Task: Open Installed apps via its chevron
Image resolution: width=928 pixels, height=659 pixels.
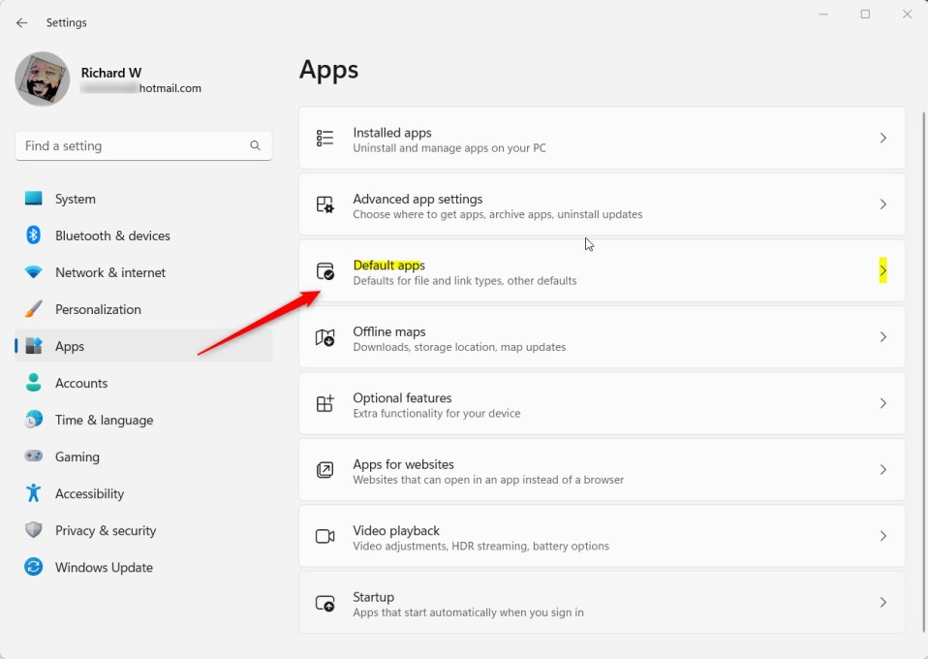Action: [x=883, y=138]
